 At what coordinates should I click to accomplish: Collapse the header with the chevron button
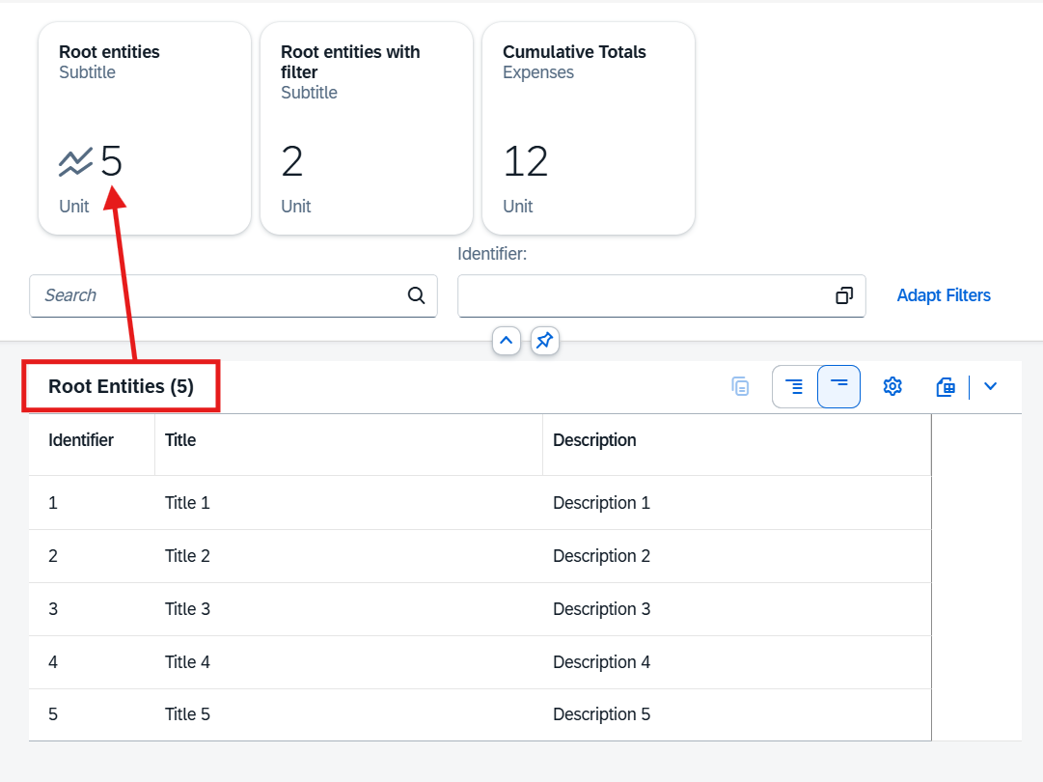(x=507, y=341)
